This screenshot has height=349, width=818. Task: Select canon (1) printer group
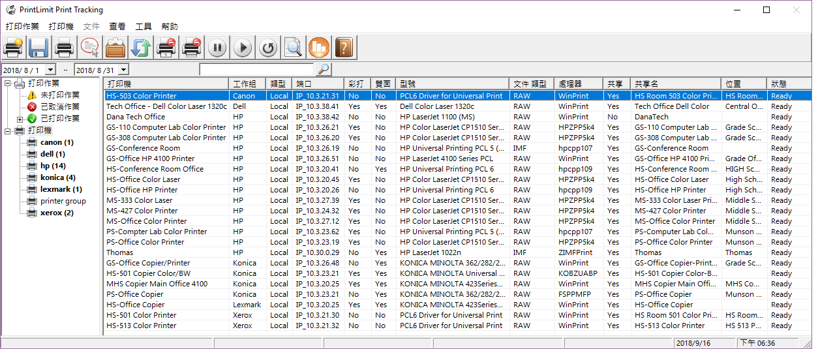pyautogui.click(x=57, y=142)
